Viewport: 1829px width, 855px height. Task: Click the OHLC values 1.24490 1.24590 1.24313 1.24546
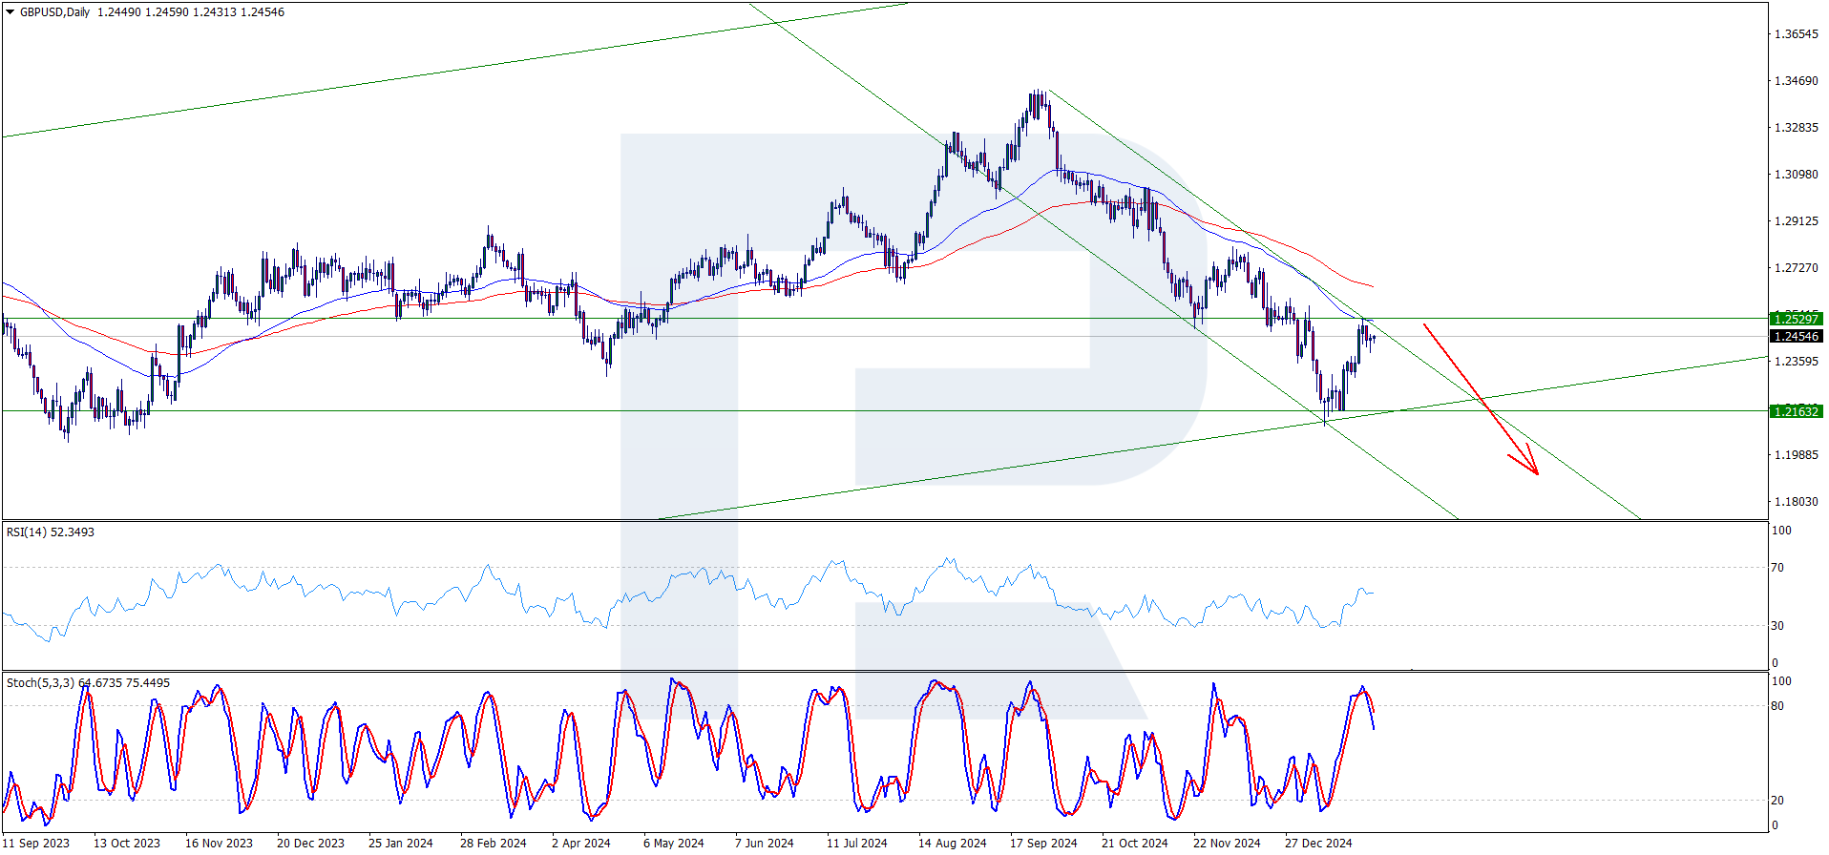click(x=191, y=12)
